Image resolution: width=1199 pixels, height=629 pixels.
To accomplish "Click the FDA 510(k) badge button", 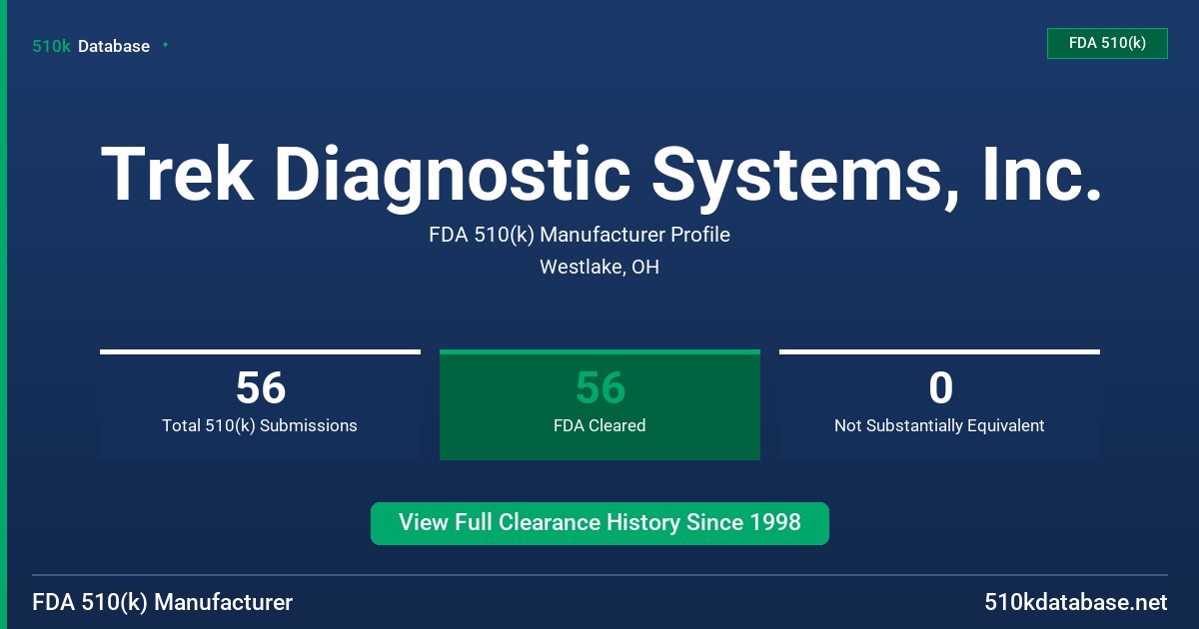I will click(x=1107, y=43).
